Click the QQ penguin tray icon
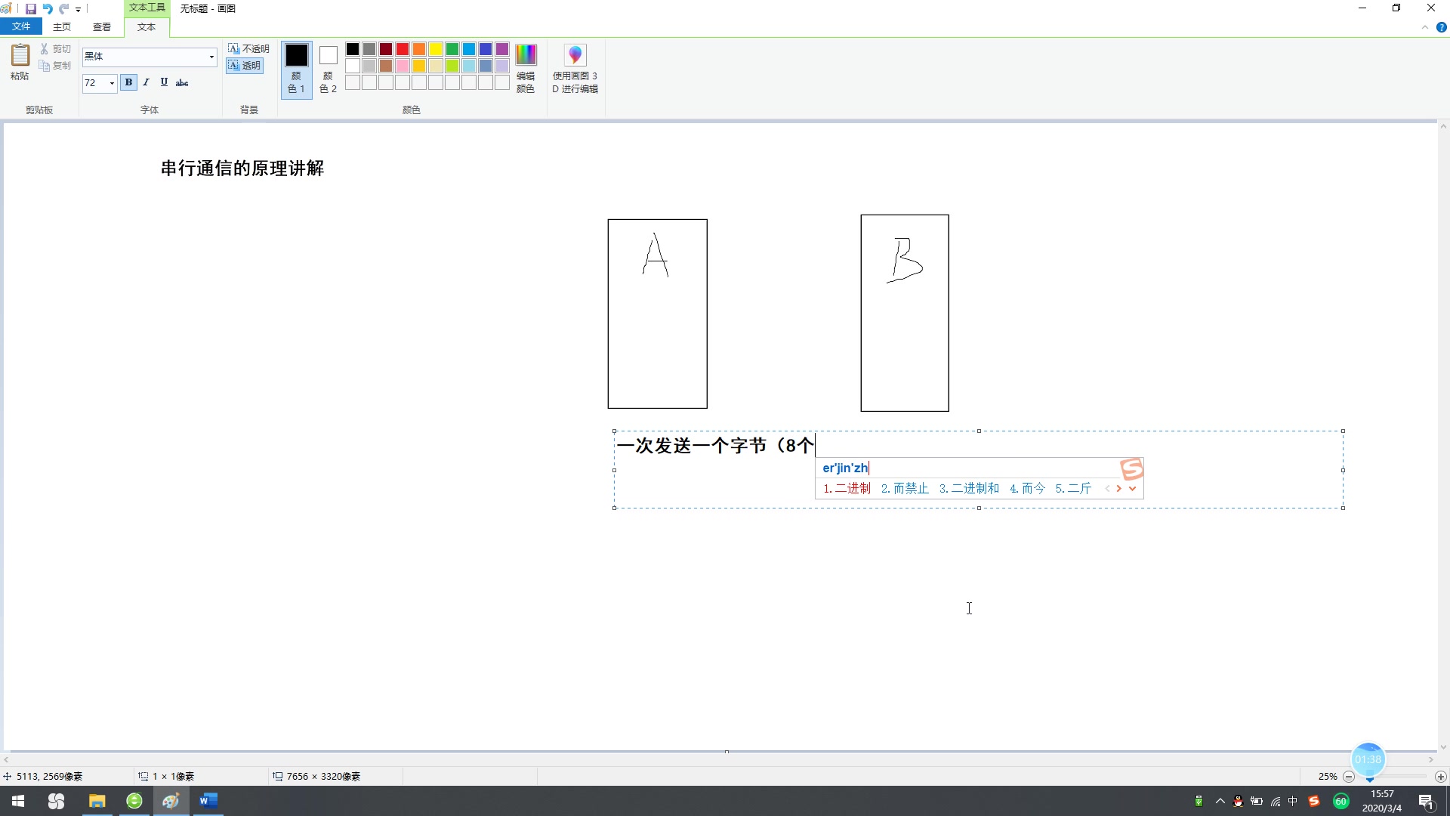1450x816 pixels. tap(1238, 801)
